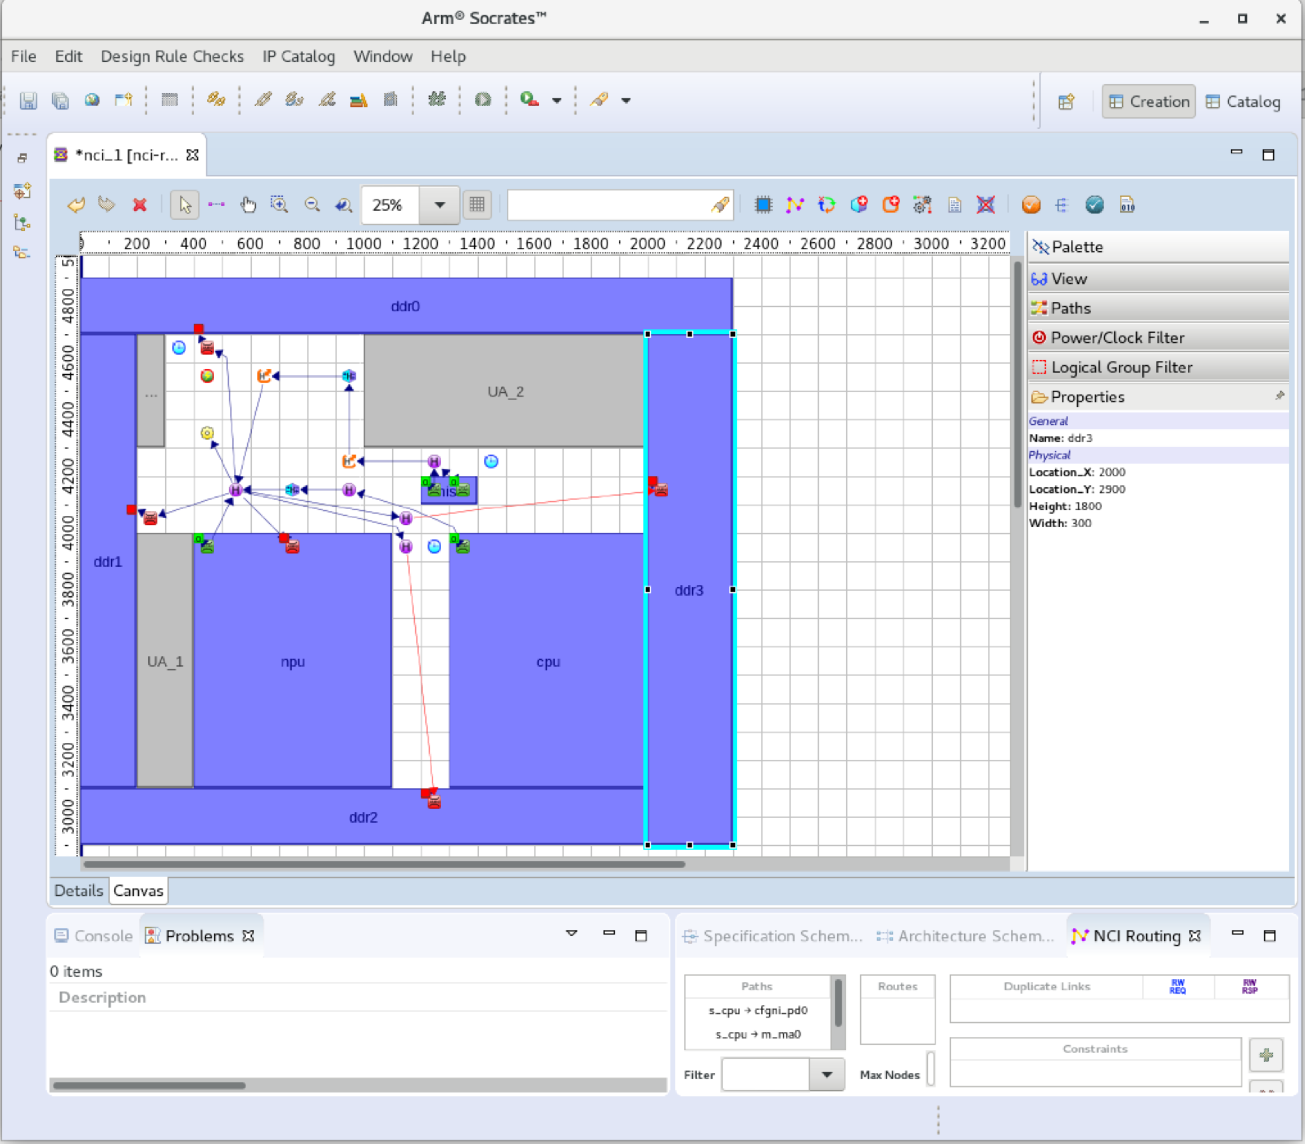Expand the Logical Group Filter section

pos(1158,367)
